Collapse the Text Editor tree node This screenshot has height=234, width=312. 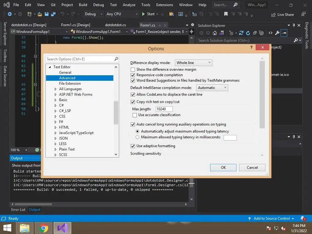click(50, 67)
